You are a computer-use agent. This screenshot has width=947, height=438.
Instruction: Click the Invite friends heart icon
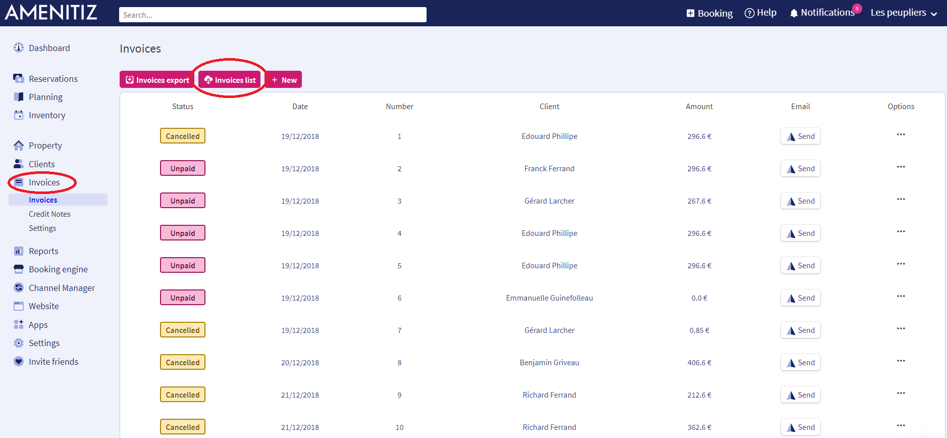tap(19, 361)
